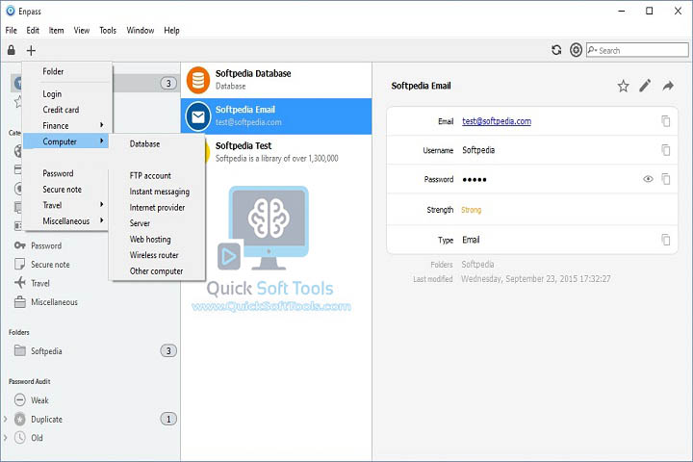Click the Miscellaneous briefcase icon
Viewport: 693px width, 462px height.
tap(19, 302)
